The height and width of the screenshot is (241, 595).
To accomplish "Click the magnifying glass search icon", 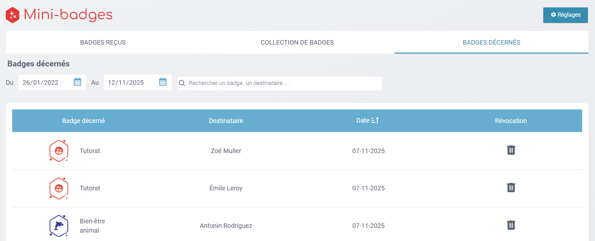I will pos(182,83).
